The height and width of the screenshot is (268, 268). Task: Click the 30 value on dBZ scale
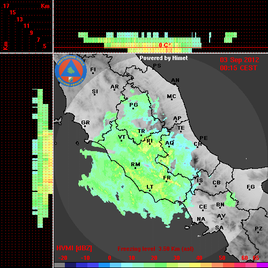point(176,258)
